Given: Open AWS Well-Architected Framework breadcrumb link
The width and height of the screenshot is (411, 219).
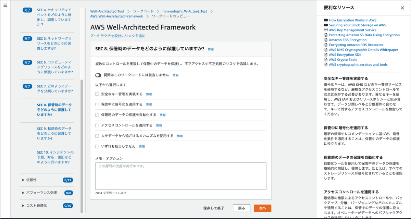Looking at the screenshot, I should click(117, 16).
